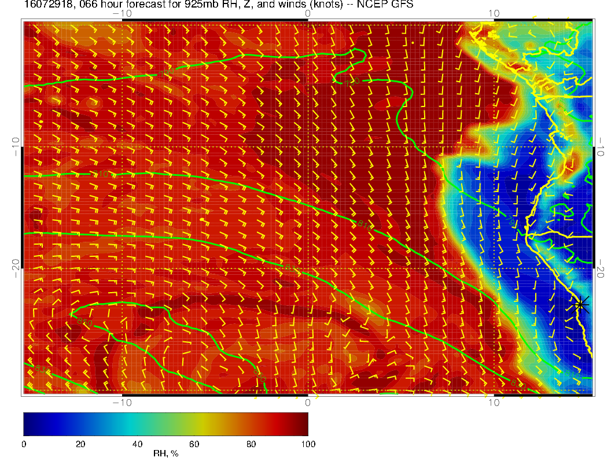Click the black star location marker on coast
Viewport: 611px width, 472px height.
coord(580,305)
